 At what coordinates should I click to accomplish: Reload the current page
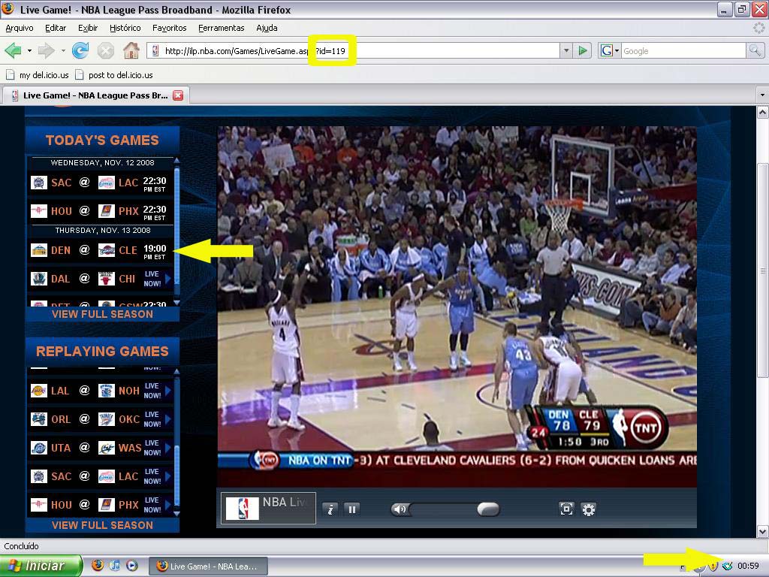click(x=80, y=50)
